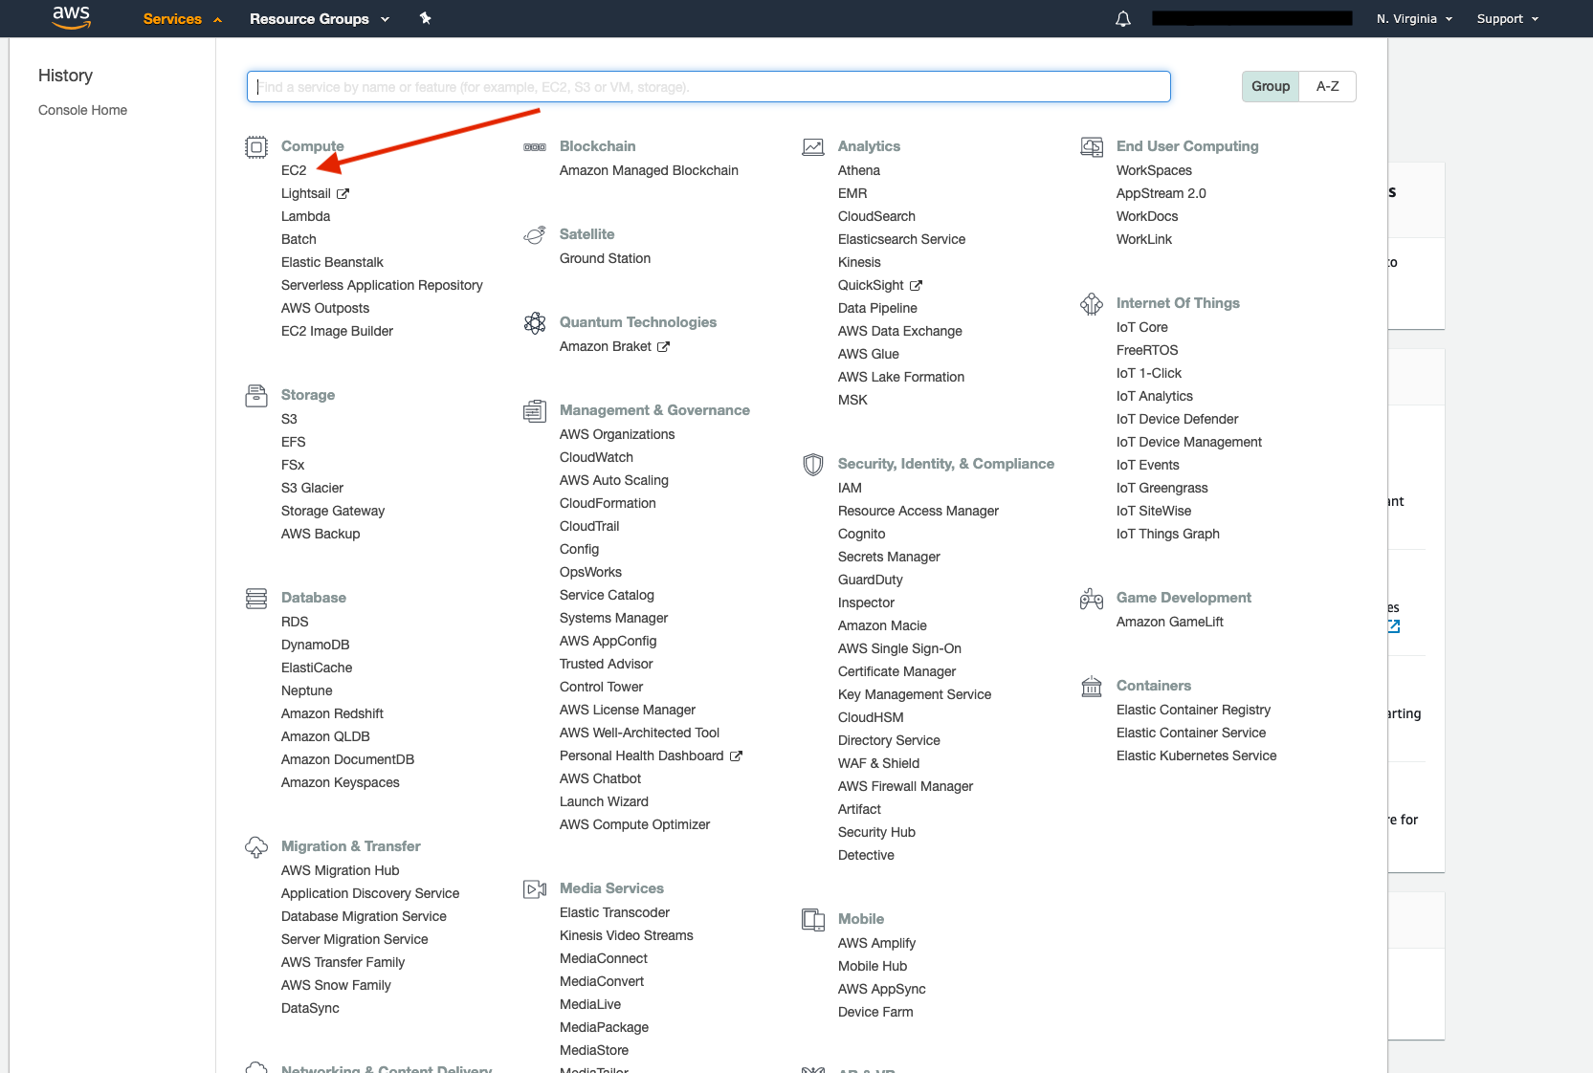Screen dimensions: 1593x1073
Task: Click the Containers category icon
Action: pyautogui.click(x=1092, y=687)
